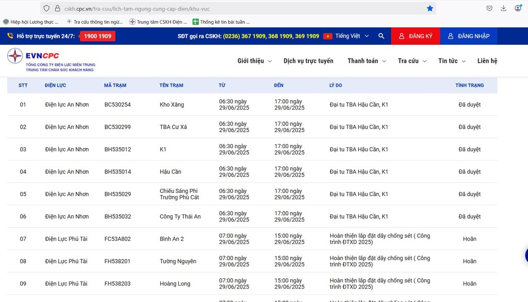
Task: Open the site search magnifier icon
Action: (x=381, y=36)
